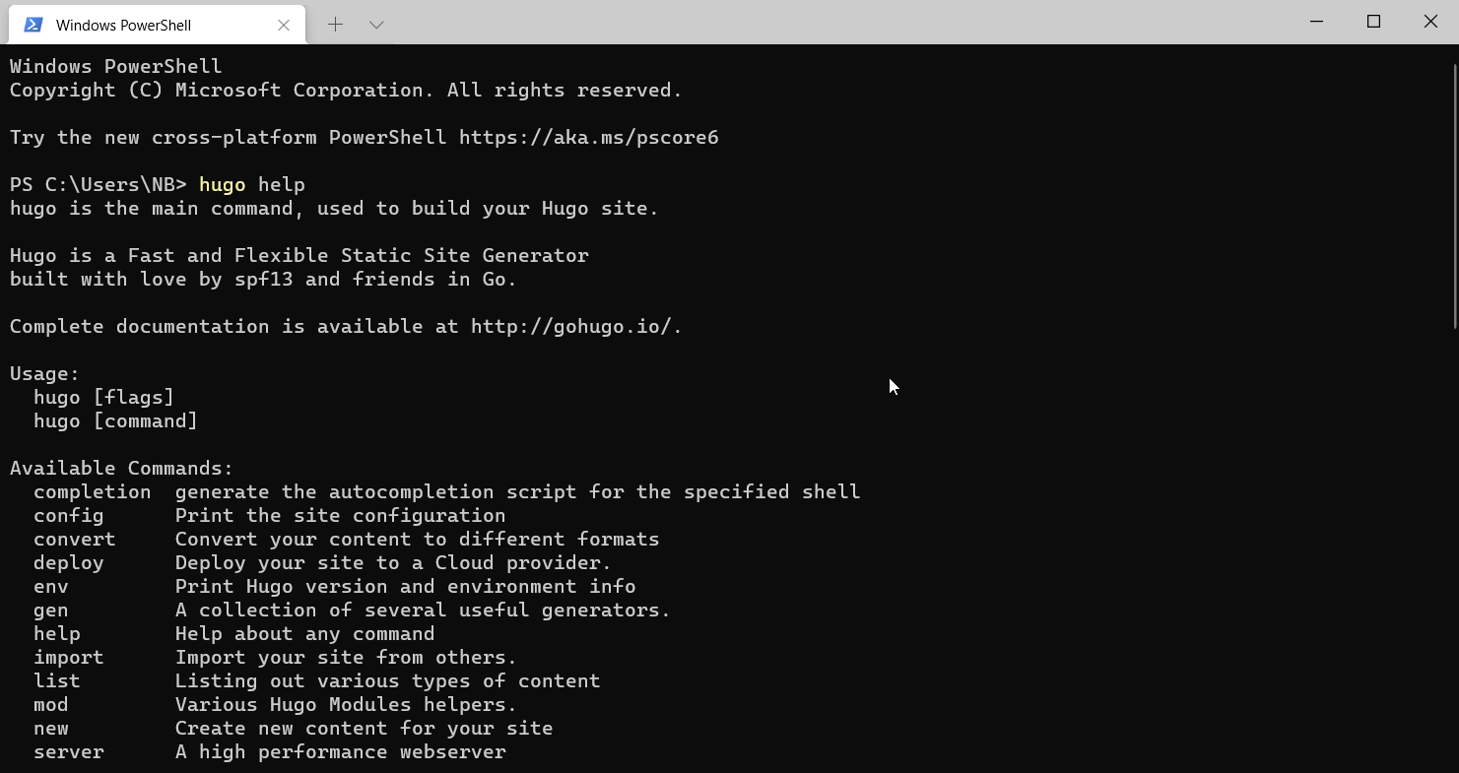Click the 'hugo [flags]' usage line

click(103, 397)
